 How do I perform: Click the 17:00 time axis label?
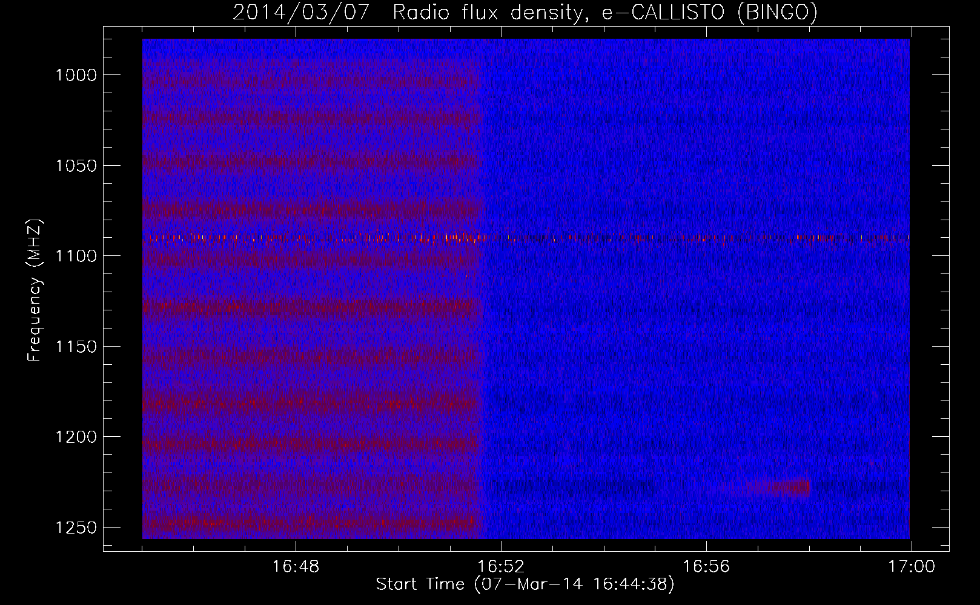(x=912, y=567)
